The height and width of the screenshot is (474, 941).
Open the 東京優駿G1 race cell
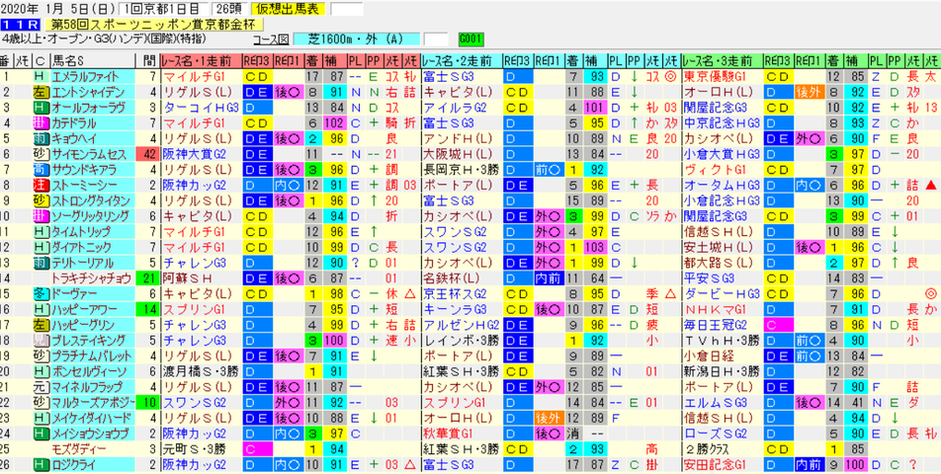(x=722, y=77)
